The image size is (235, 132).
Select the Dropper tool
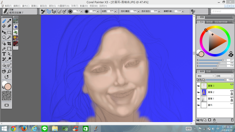(x=9, y=21)
